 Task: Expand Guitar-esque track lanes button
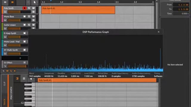pyautogui.click(x=33, y=28)
